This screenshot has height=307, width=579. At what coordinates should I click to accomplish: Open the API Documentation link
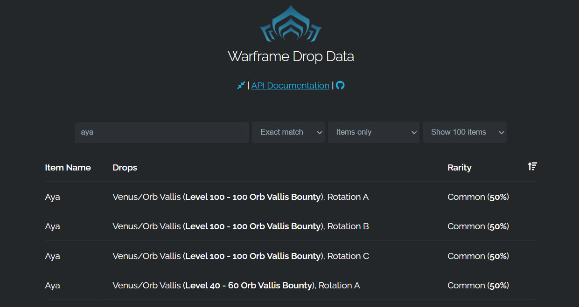click(290, 85)
